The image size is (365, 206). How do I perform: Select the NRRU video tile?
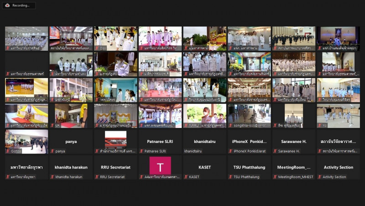[x=205, y=116]
